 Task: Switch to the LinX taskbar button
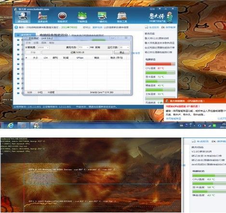tap(24, 125)
